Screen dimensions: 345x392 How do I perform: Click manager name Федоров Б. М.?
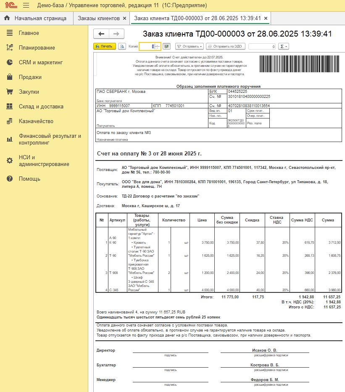click(265, 380)
